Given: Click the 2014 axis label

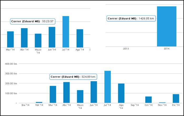Looking at the screenshot, I should [167, 49].
